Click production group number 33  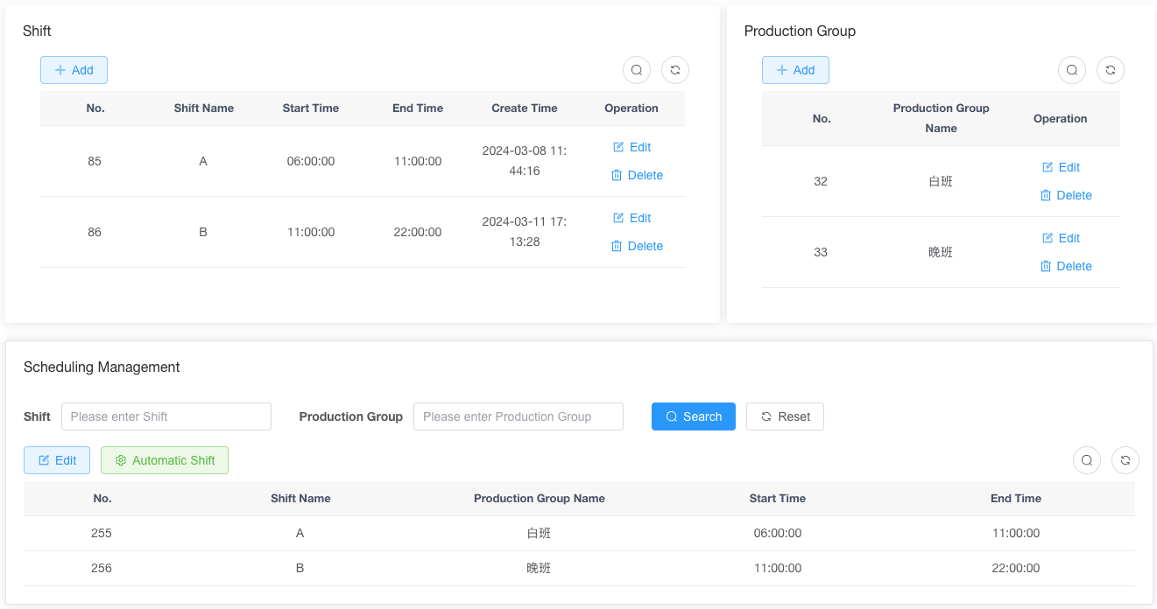click(821, 252)
